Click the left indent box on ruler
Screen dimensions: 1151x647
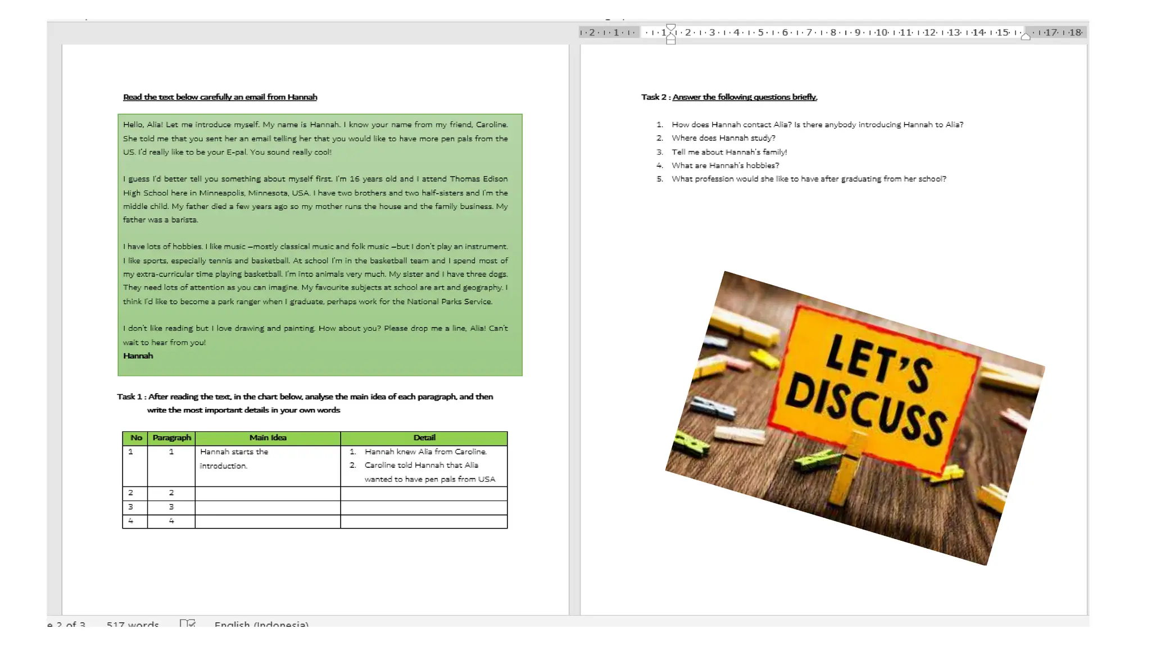click(670, 42)
